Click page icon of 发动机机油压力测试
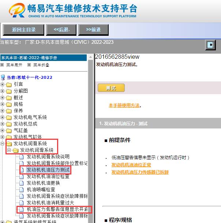Image resolution: width=221 pixels, height=223 pixels. [x=22, y=170]
